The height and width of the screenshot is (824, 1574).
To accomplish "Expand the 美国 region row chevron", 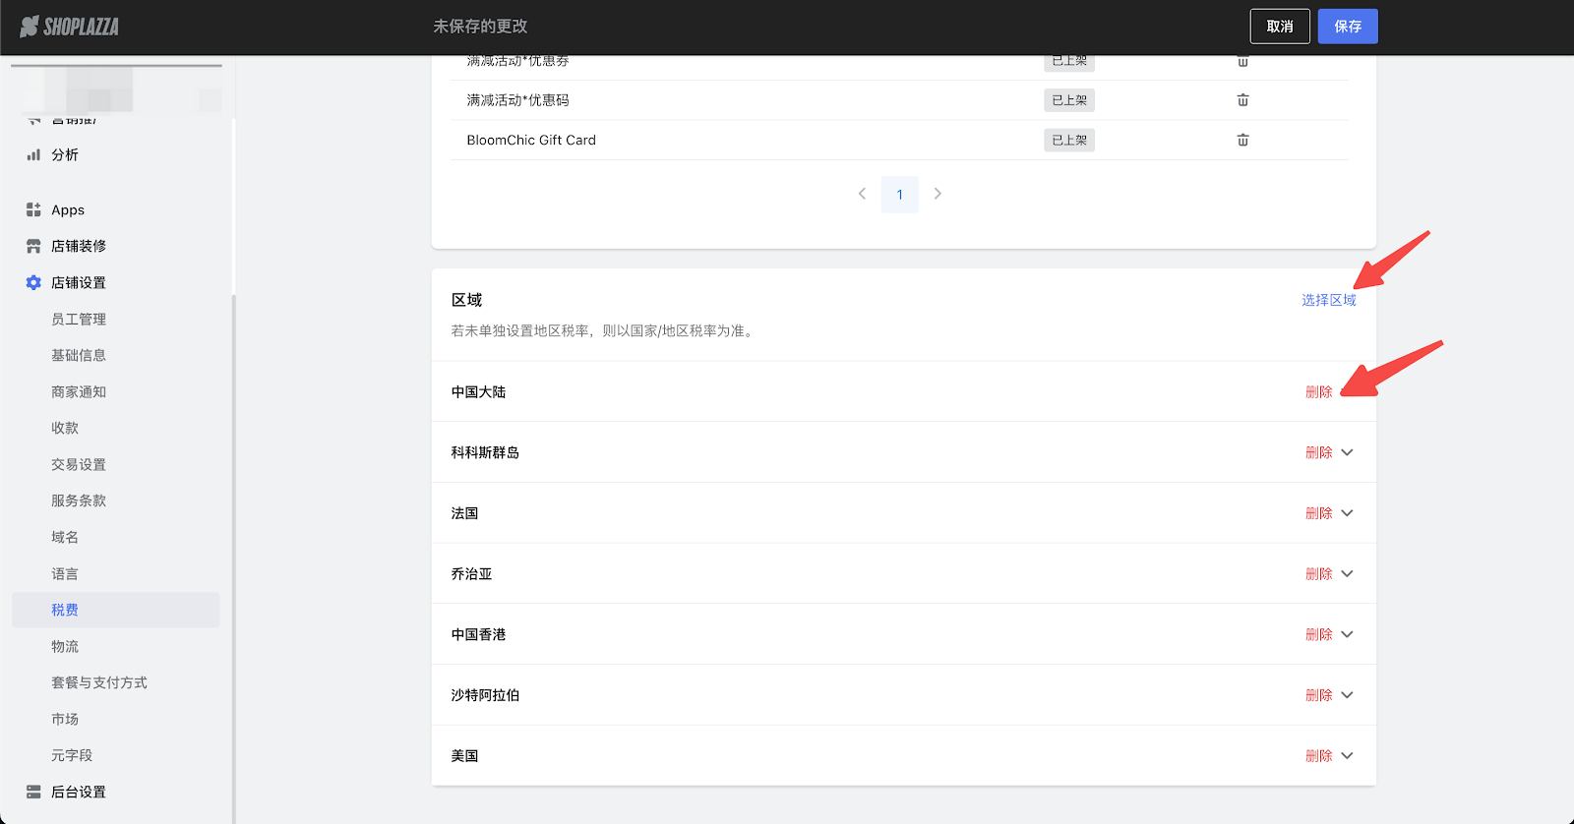I will [x=1348, y=756].
